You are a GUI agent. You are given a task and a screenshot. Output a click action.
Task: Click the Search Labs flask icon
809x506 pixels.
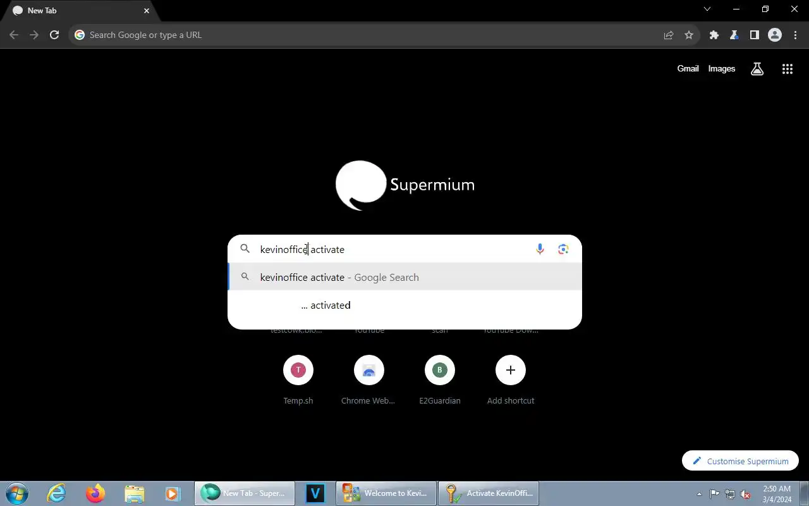(757, 69)
